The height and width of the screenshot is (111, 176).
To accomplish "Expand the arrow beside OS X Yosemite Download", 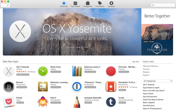I will [28, 75].
